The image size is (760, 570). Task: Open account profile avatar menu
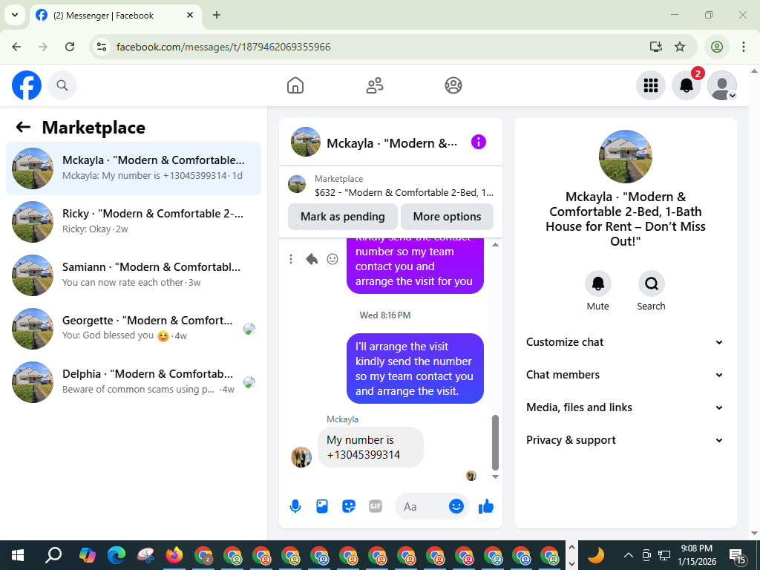coord(722,85)
